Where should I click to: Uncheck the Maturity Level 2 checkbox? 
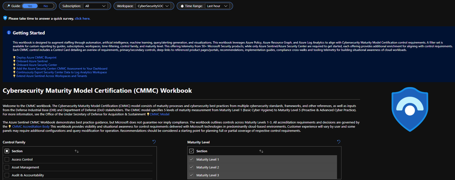pos(191,167)
